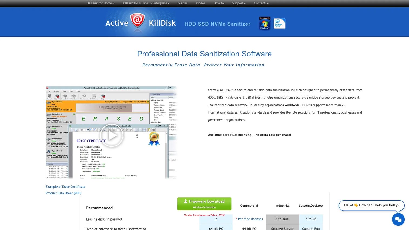Screen dimensions: 409x230
Task: Open the live chat bubble icon
Action: 398,219
